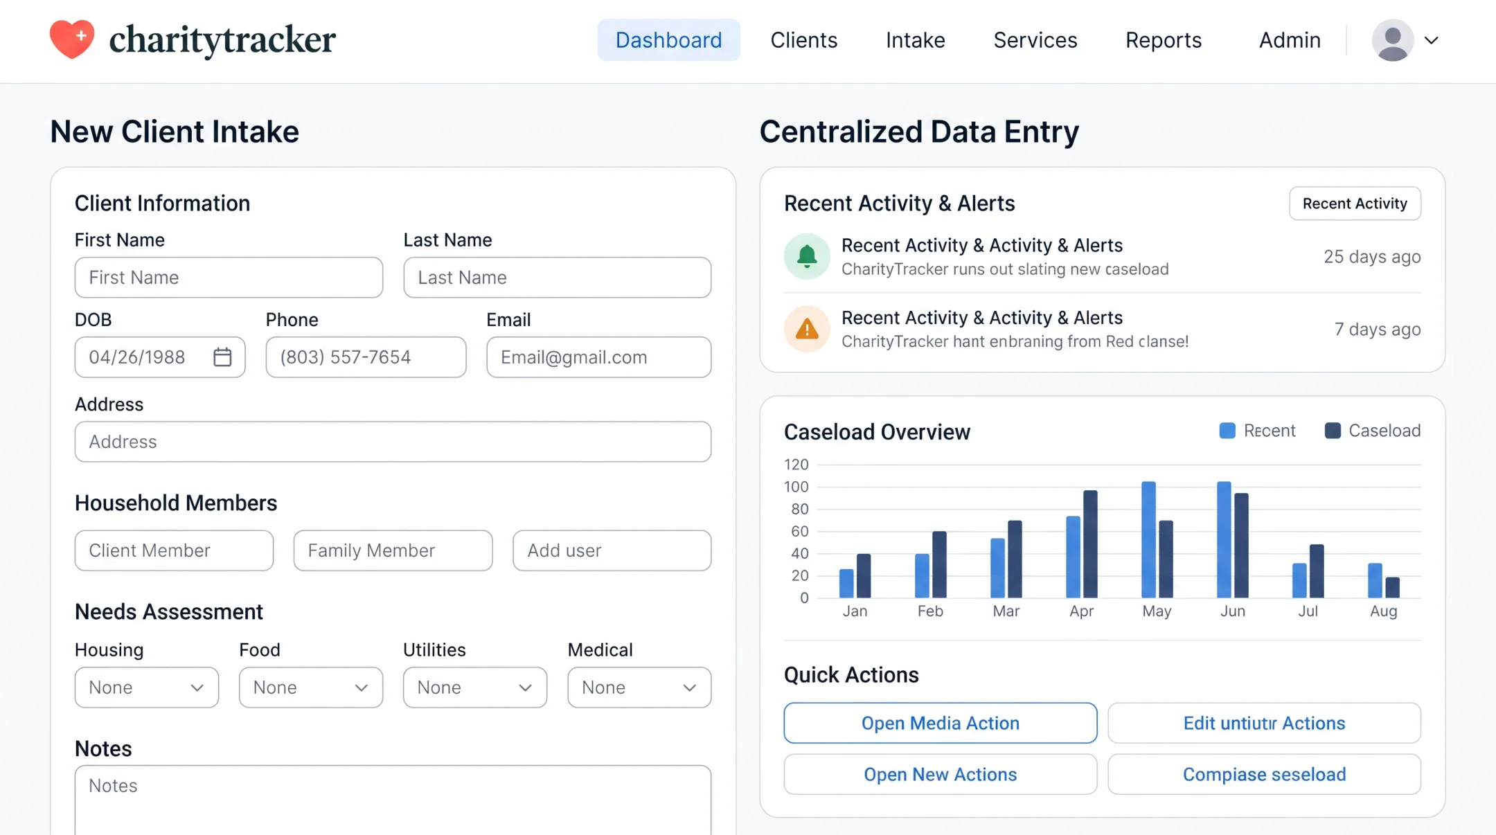Click into the Notes text area
Screen dimensions: 1496x835
[393, 800]
